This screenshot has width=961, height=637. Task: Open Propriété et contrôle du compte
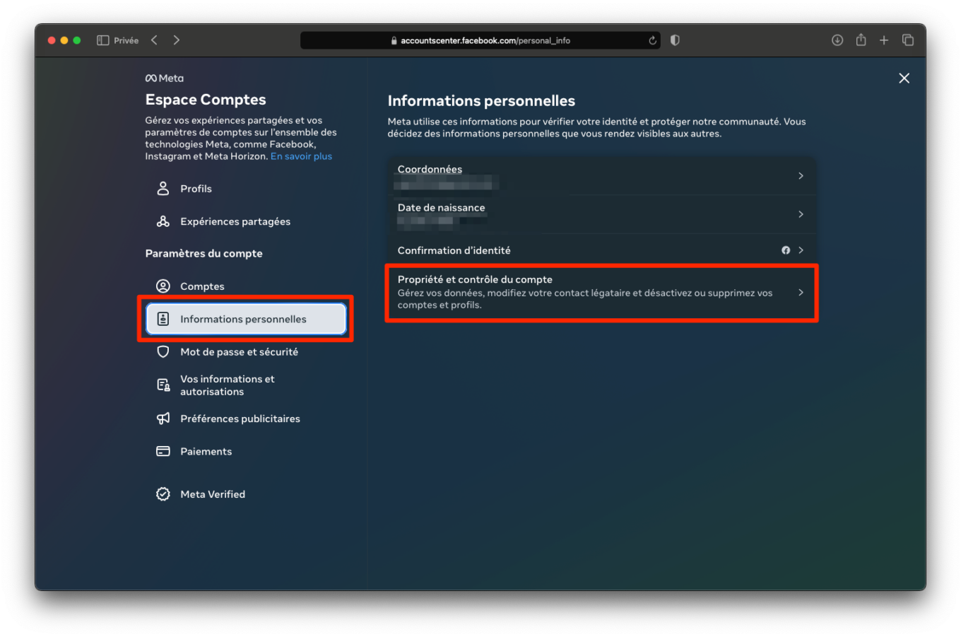pos(602,293)
